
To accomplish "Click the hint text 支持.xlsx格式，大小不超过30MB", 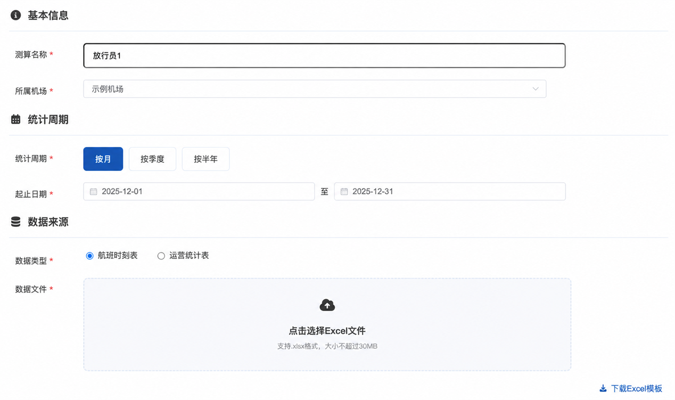I will pyautogui.click(x=327, y=346).
